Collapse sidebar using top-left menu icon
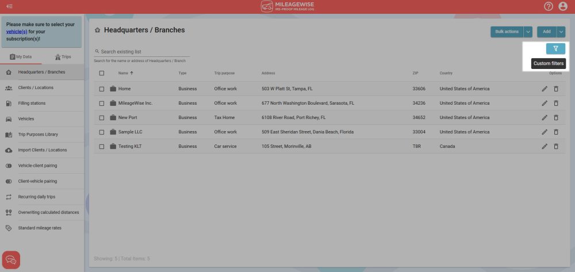Viewport: 575px width, 272px height. point(9,6)
